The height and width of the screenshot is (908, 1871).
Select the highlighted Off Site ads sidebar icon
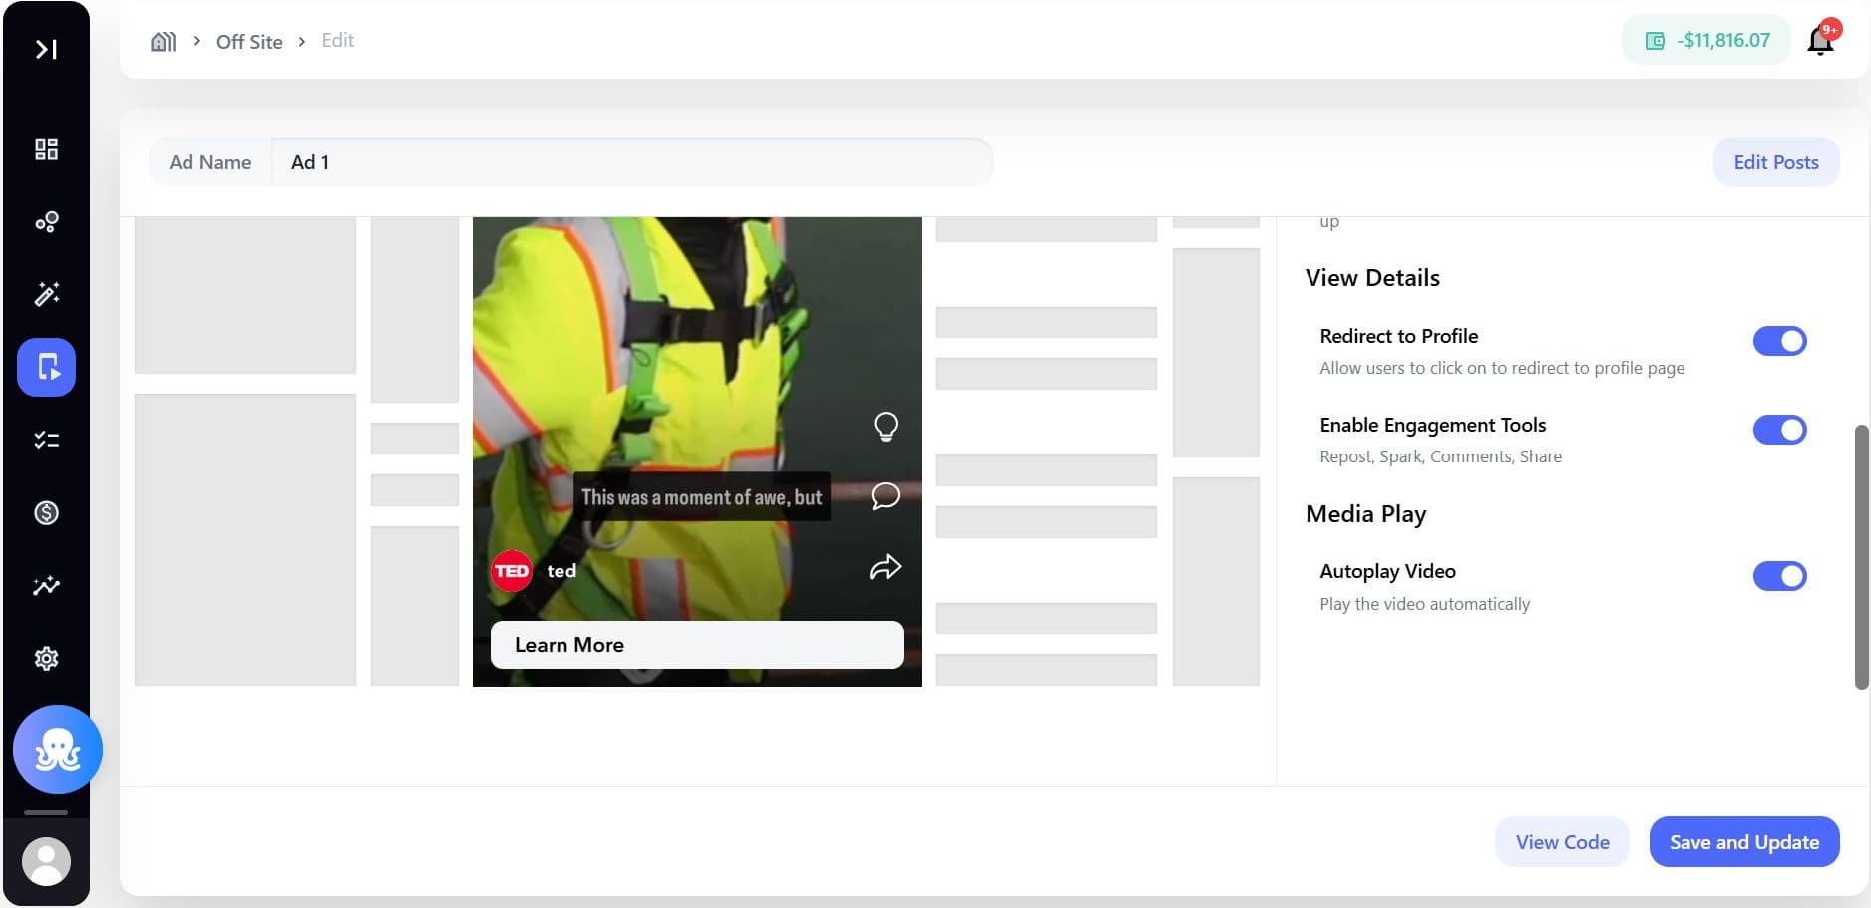[x=46, y=367]
